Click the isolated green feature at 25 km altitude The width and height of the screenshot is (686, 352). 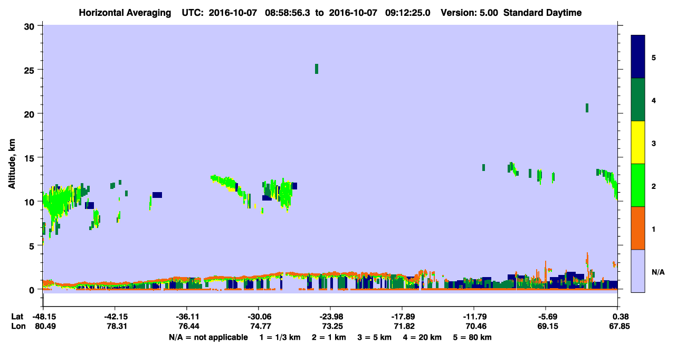(x=317, y=69)
